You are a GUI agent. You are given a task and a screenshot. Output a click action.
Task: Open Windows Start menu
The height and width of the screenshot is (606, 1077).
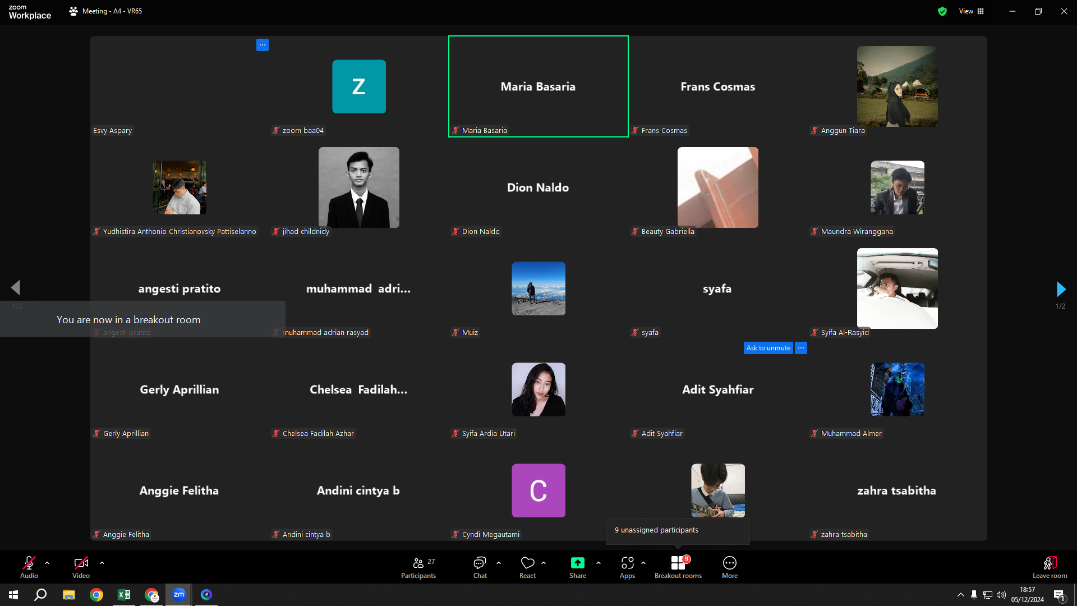tap(13, 595)
